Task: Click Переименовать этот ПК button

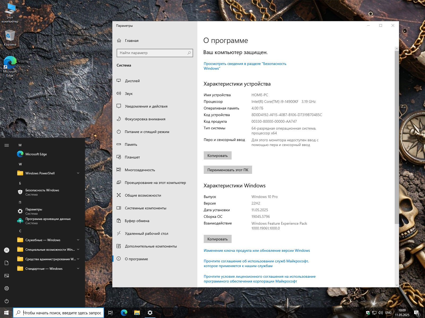Action: click(x=228, y=170)
